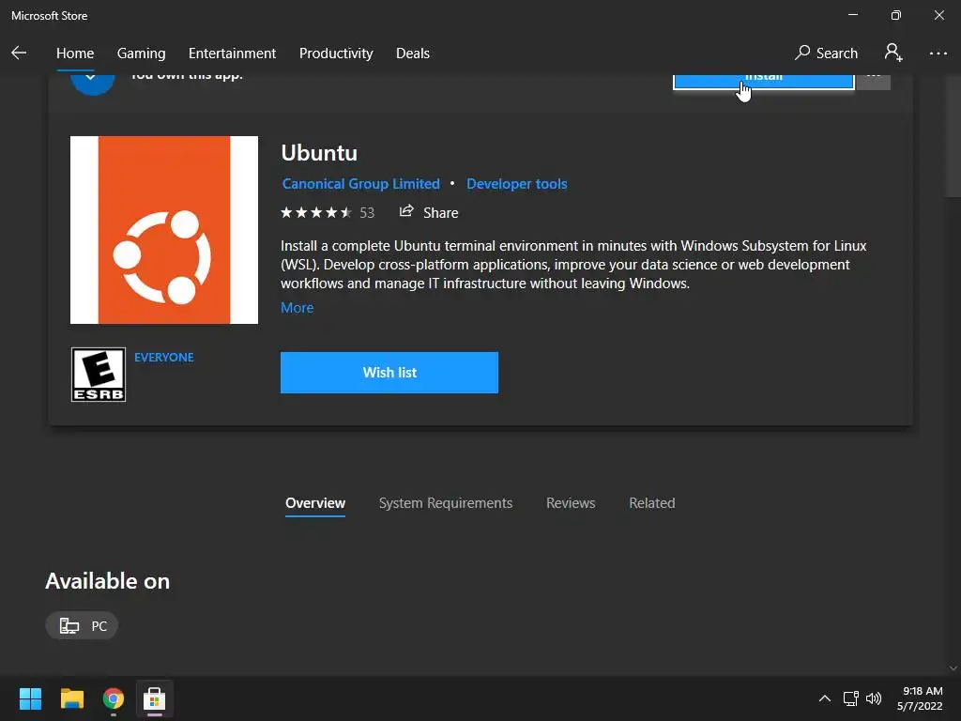961x721 pixels.
Task: Open the Home tab
Action: coord(75,54)
